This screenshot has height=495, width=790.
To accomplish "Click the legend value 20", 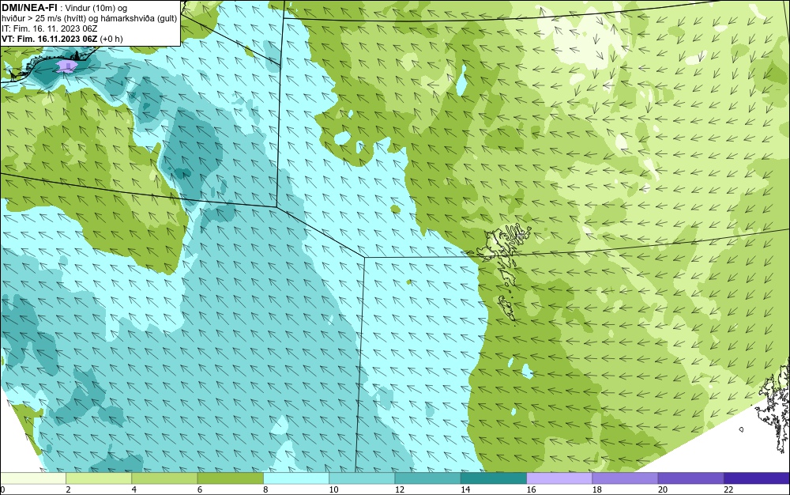I will [x=663, y=489].
